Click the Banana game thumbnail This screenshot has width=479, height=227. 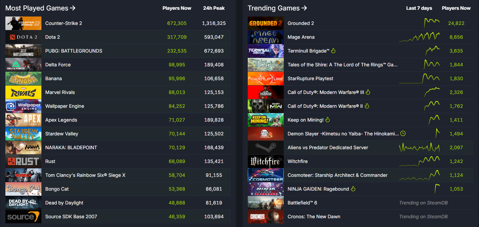click(x=23, y=78)
